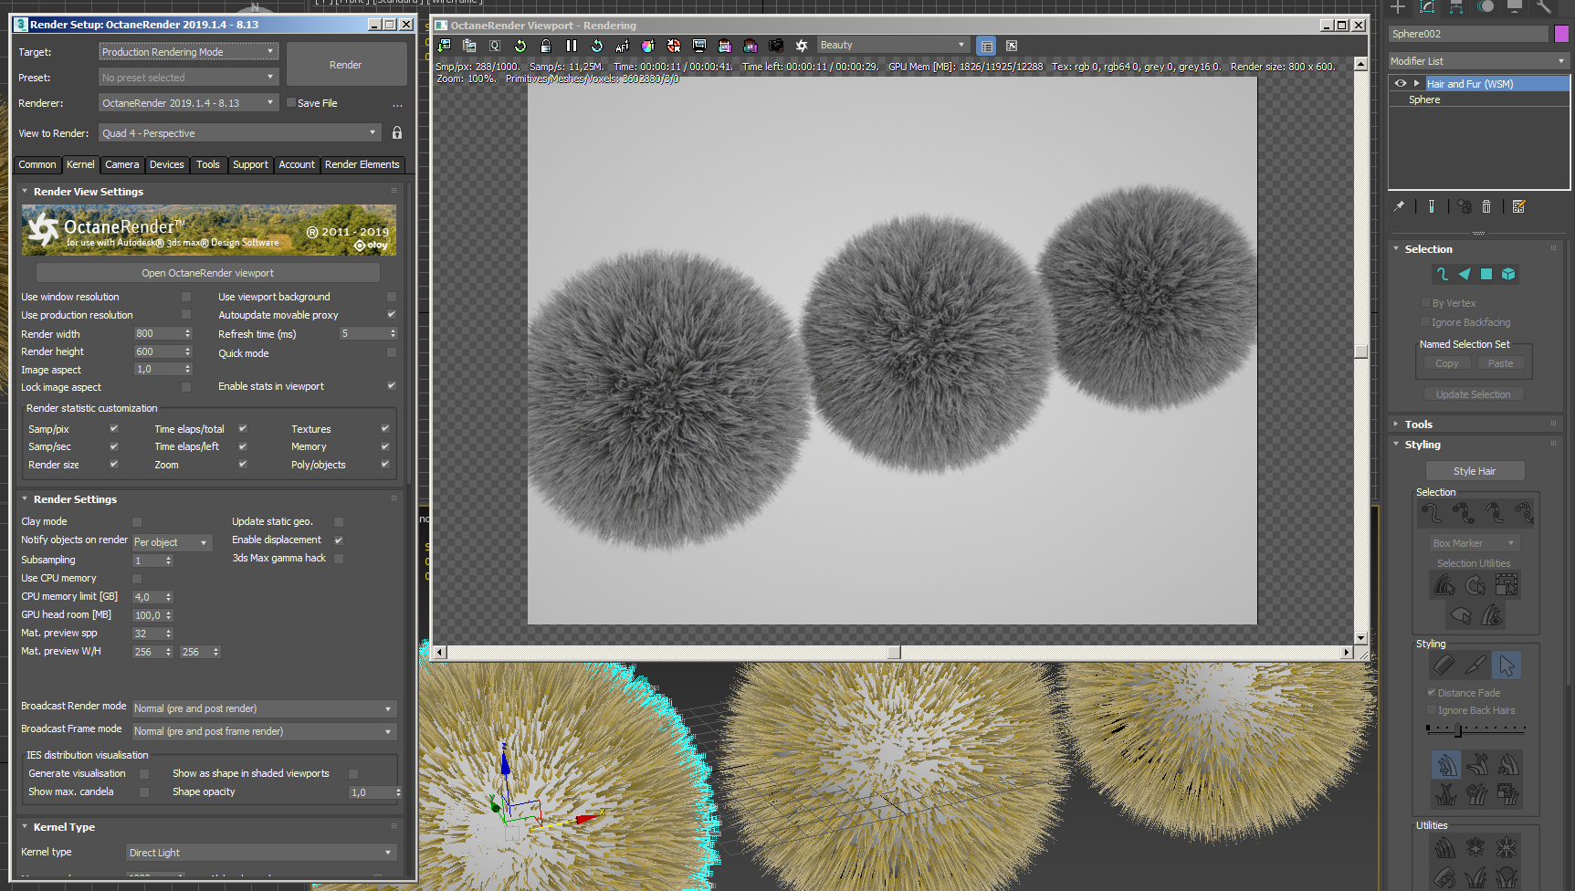The height and width of the screenshot is (891, 1575).
Task: Disable Enable displacement checkbox
Action: [339, 540]
